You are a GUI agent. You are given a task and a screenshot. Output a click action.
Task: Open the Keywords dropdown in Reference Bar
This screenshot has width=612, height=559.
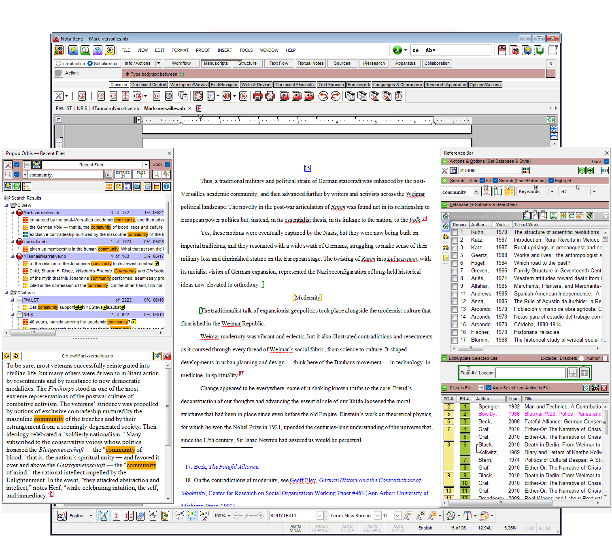click(x=552, y=191)
